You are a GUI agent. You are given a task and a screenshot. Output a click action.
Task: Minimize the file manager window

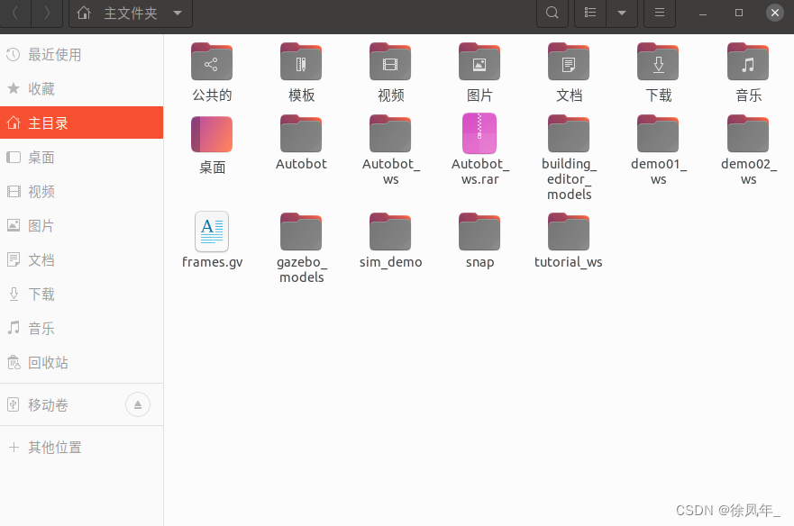tap(702, 13)
